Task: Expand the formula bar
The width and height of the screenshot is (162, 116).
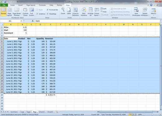Action: click(x=161, y=21)
